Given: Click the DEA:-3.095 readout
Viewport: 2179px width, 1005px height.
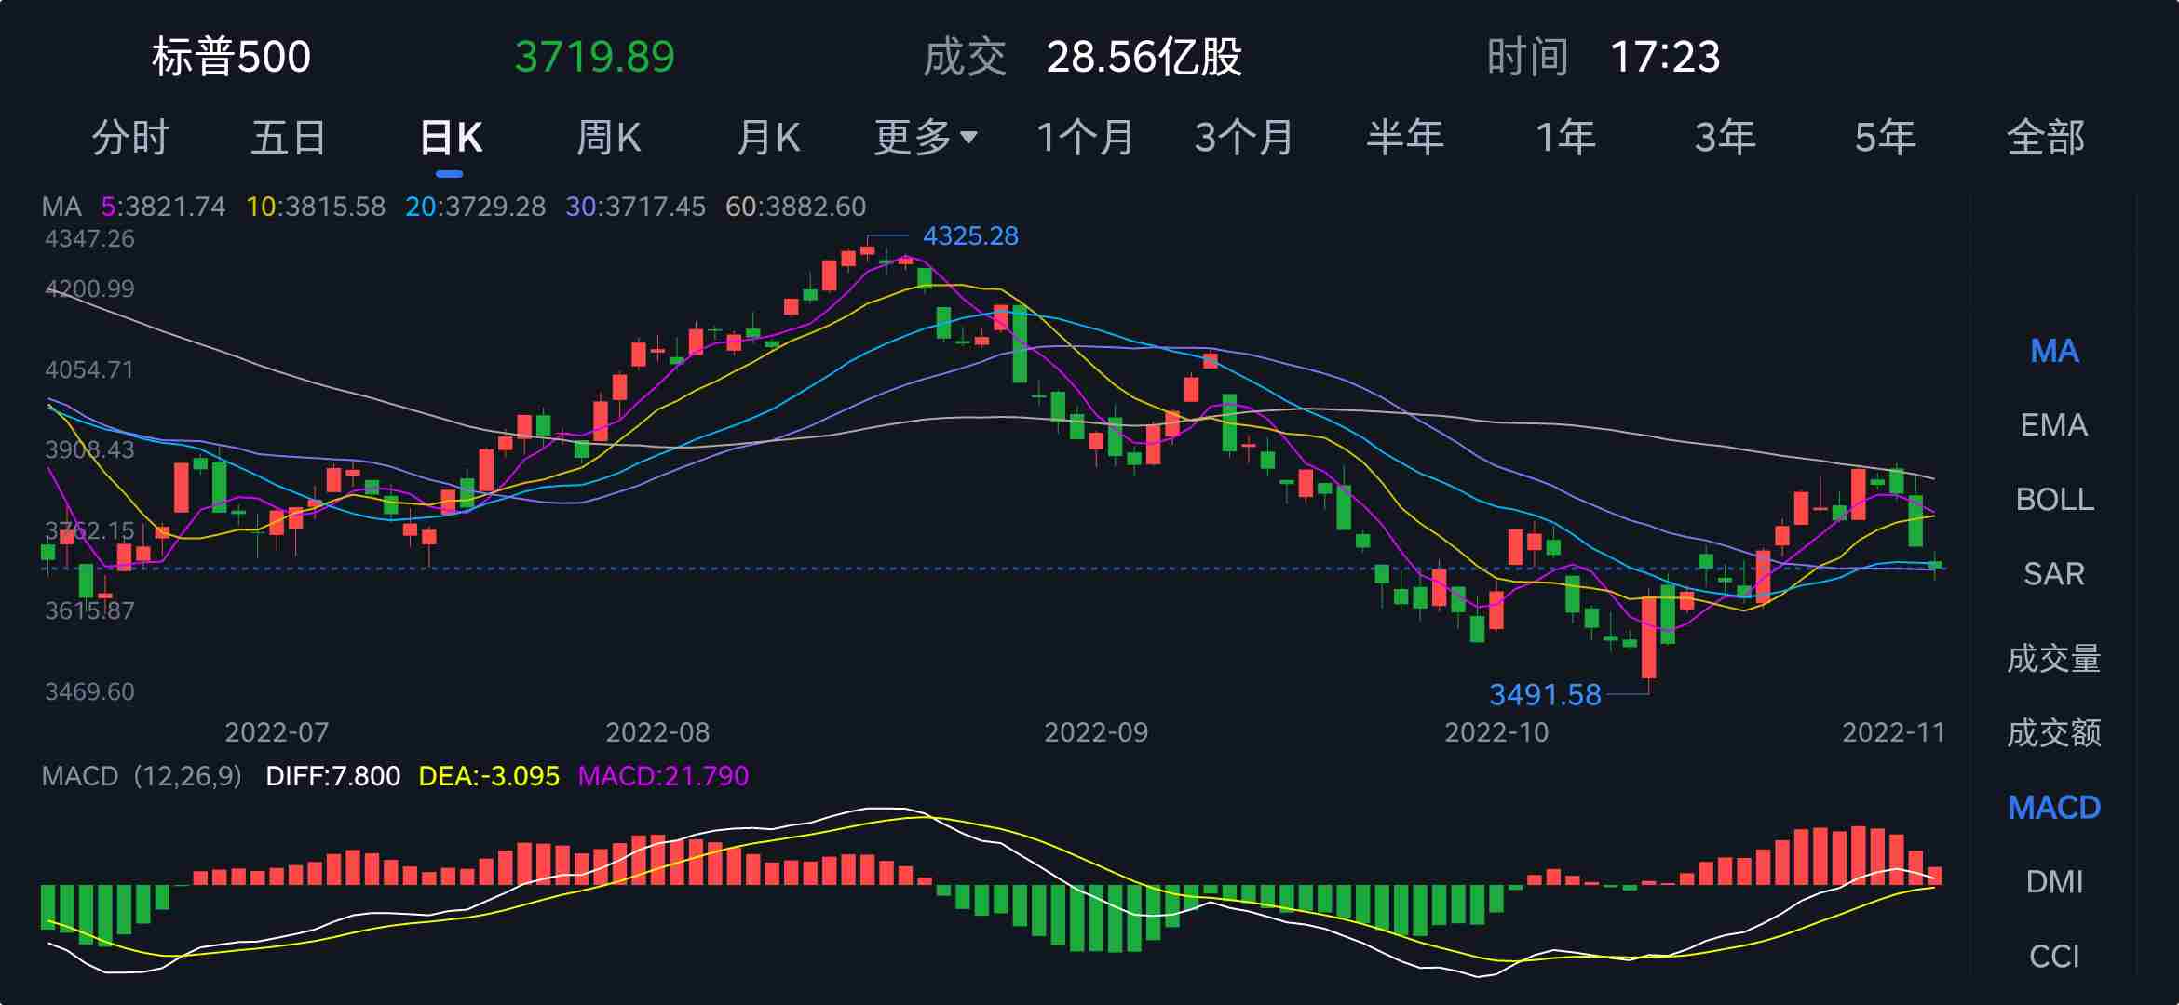Looking at the screenshot, I should 490,776.
